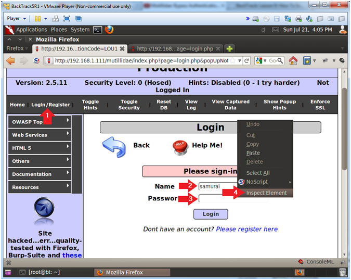Expand the OWASP Top 10 sidebar menu
The image size is (351, 280).
point(40,122)
